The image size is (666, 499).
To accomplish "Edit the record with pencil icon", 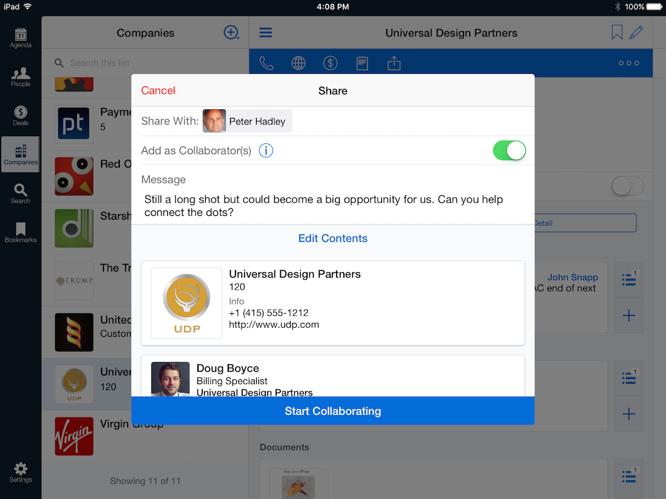I will click(636, 33).
